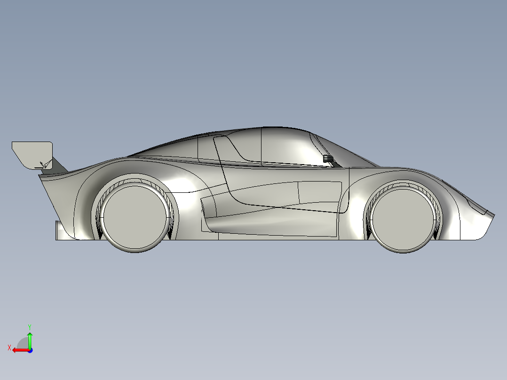Select the black side mirror
507x380 pixels.
click(x=328, y=159)
